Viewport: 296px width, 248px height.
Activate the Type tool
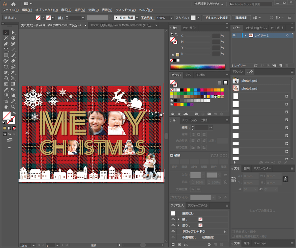[x=6, y=50]
